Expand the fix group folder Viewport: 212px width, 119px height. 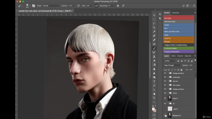tap(168, 103)
